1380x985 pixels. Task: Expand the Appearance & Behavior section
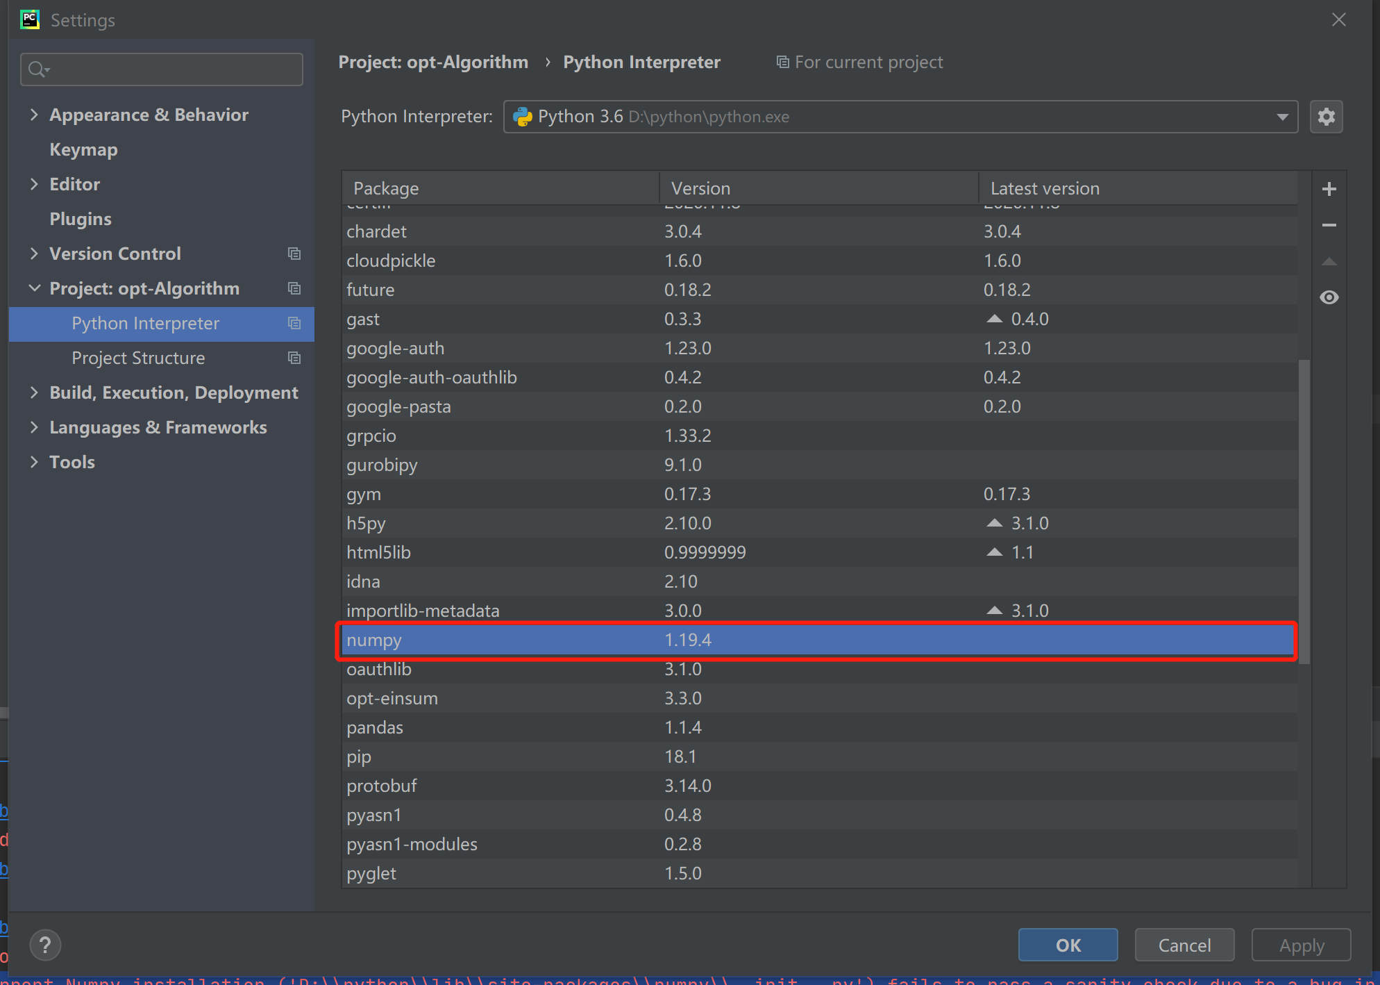coord(34,115)
